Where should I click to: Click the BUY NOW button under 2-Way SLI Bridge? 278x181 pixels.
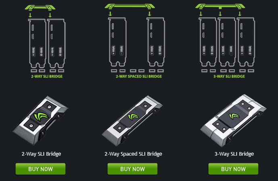click(40, 169)
